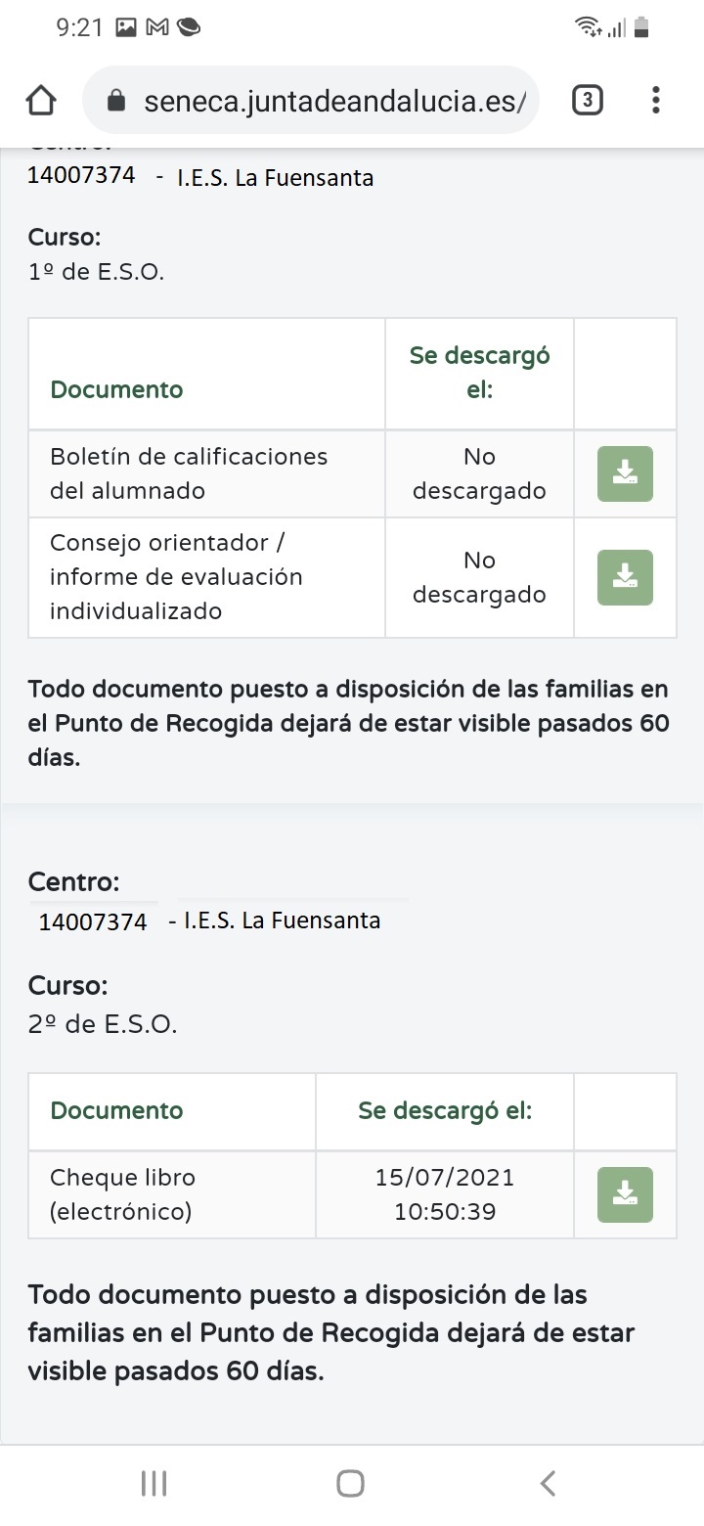Tap the browser home icon
Viewport: 704px width, 1526px height.
click(41, 101)
